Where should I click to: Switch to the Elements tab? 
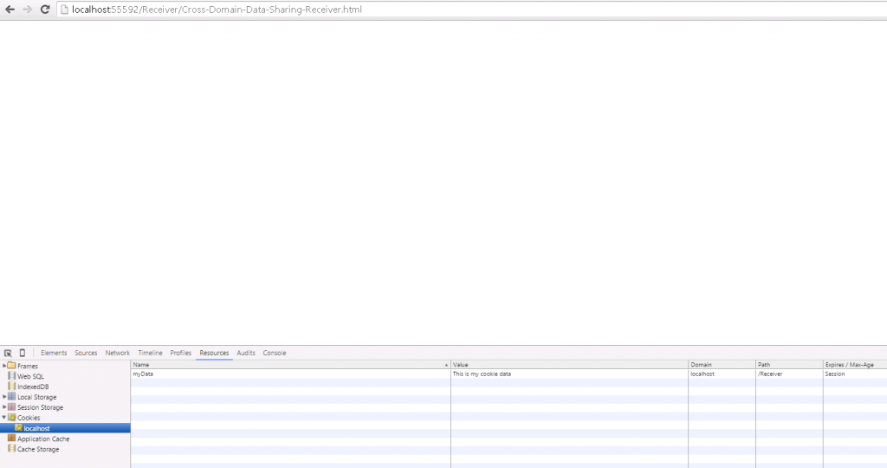tap(54, 353)
